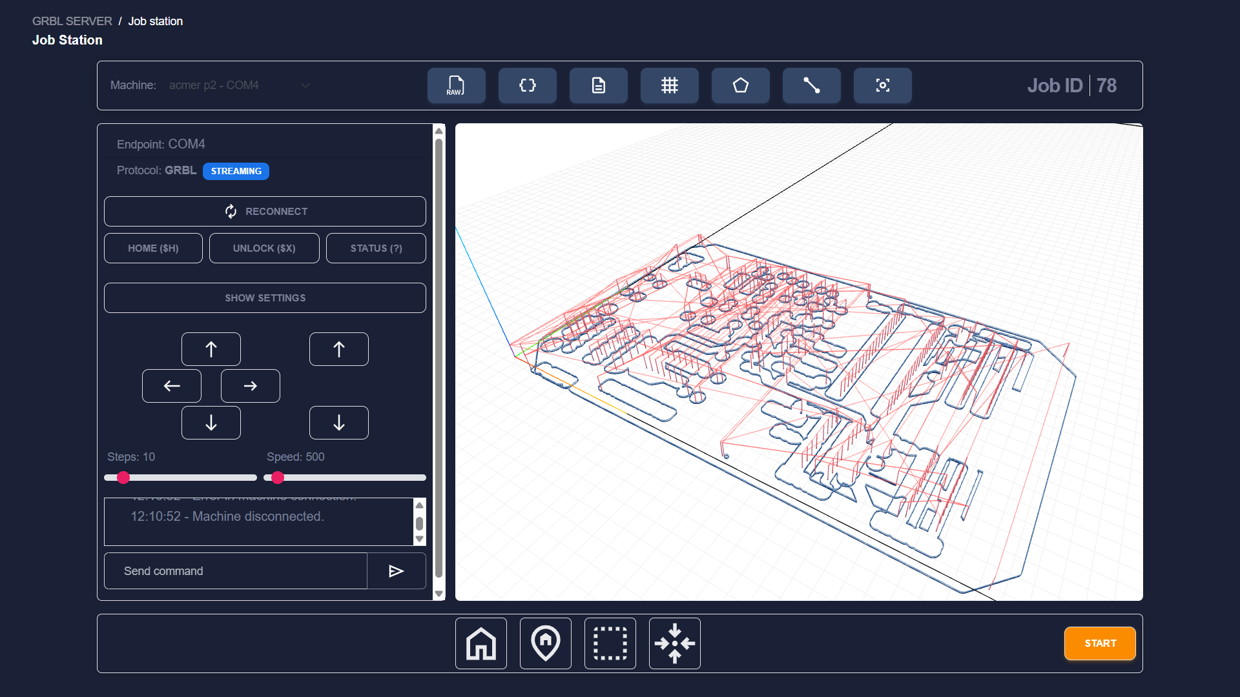The width and height of the screenshot is (1240, 697).
Task: Select the pentagon shape icon
Action: click(740, 85)
